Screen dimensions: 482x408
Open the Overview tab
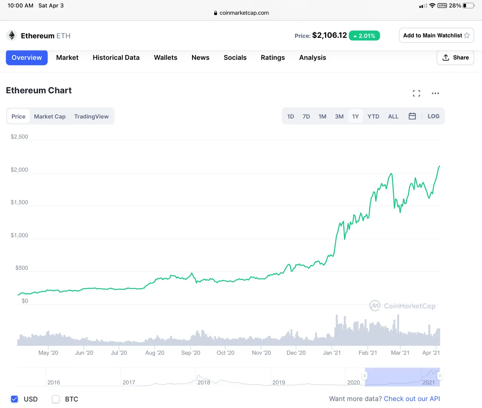click(27, 58)
